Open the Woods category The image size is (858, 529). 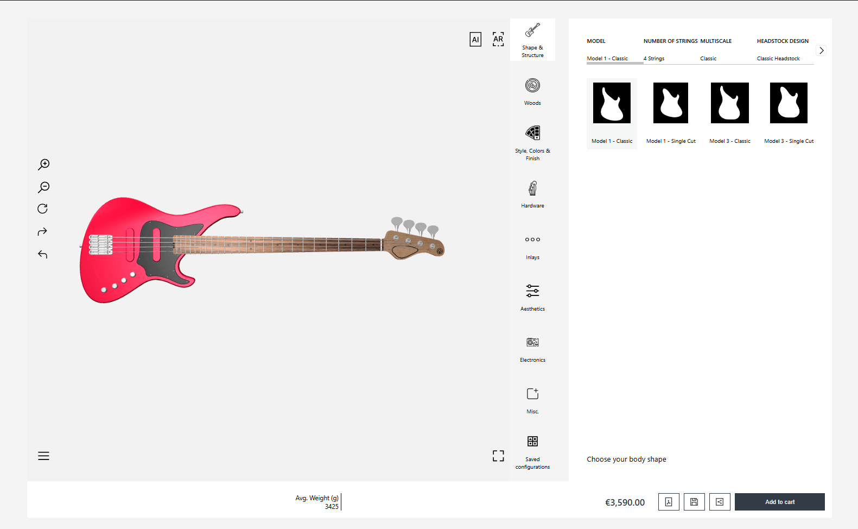point(532,91)
